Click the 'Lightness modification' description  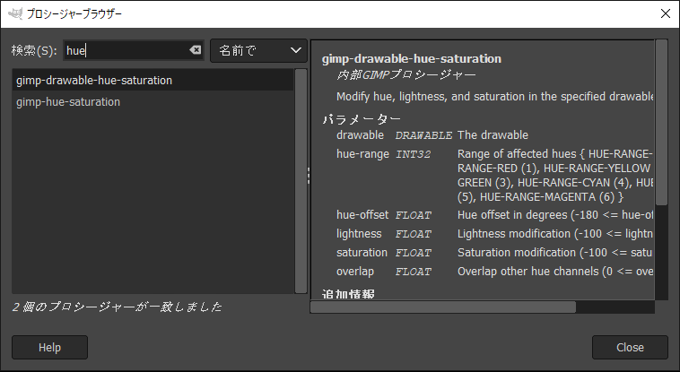click(555, 233)
